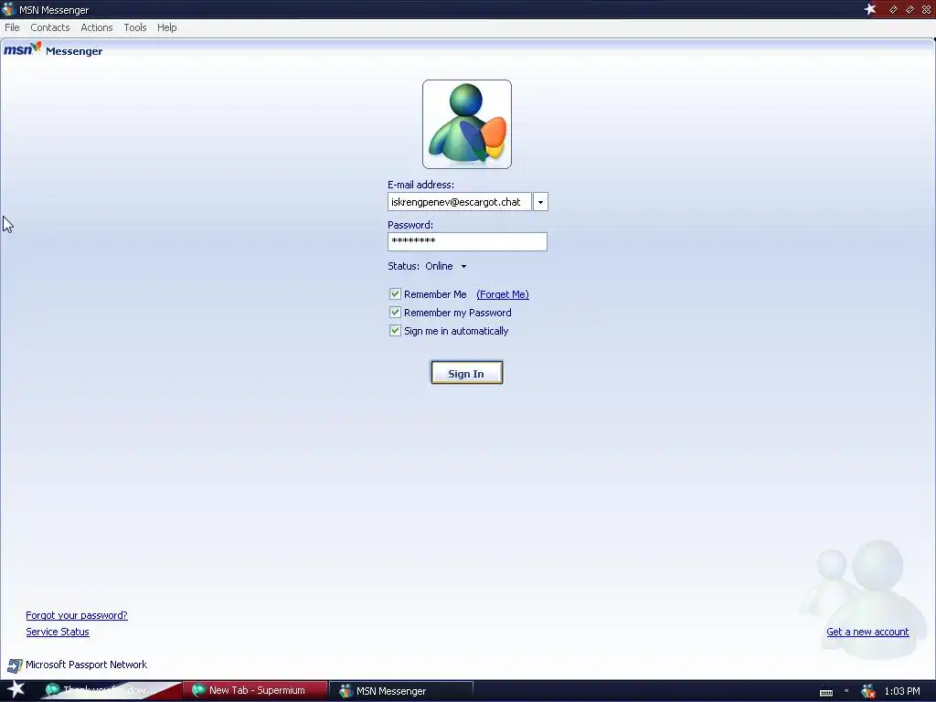936x702 pixels.
Task: Open the Actions menu
Action: click(x=97, y=27)
